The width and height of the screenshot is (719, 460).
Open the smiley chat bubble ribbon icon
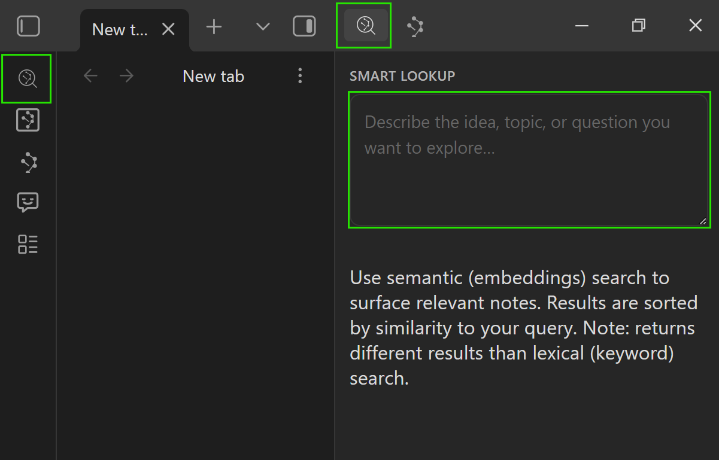point(28,203)
